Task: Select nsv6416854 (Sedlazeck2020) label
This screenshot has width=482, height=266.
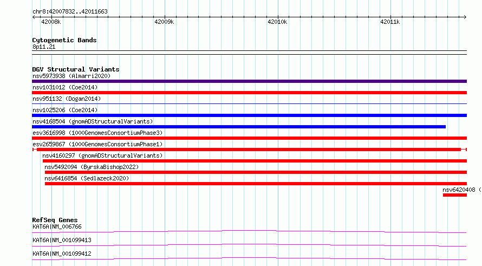Action: tap(87, 178)
